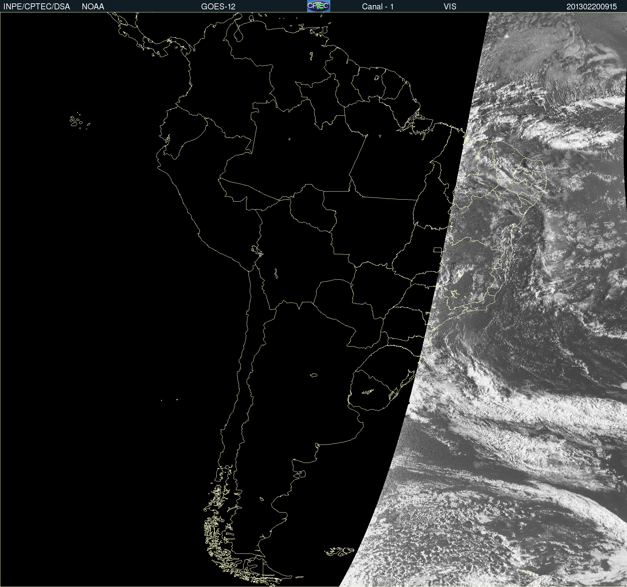Click the INPE/CPTEC/DSA header text
This screenshot has height=587, width=627.
pos(37,7)
